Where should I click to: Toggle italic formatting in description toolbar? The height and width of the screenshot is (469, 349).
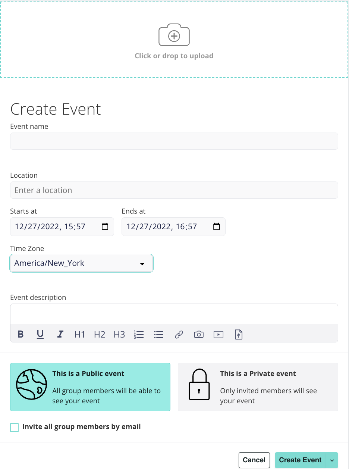click(60, 334)
